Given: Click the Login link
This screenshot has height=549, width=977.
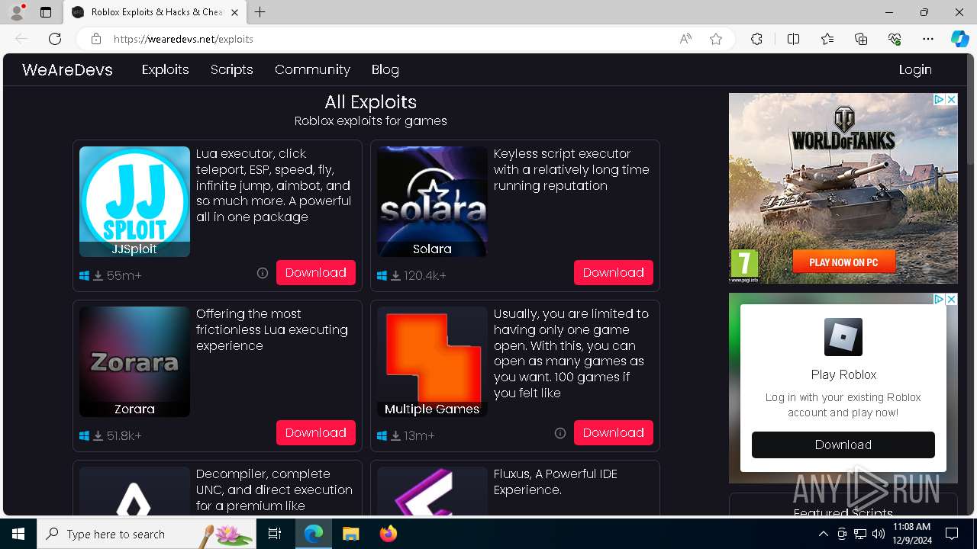Looking at the screenshot, I should coord(915,69).
